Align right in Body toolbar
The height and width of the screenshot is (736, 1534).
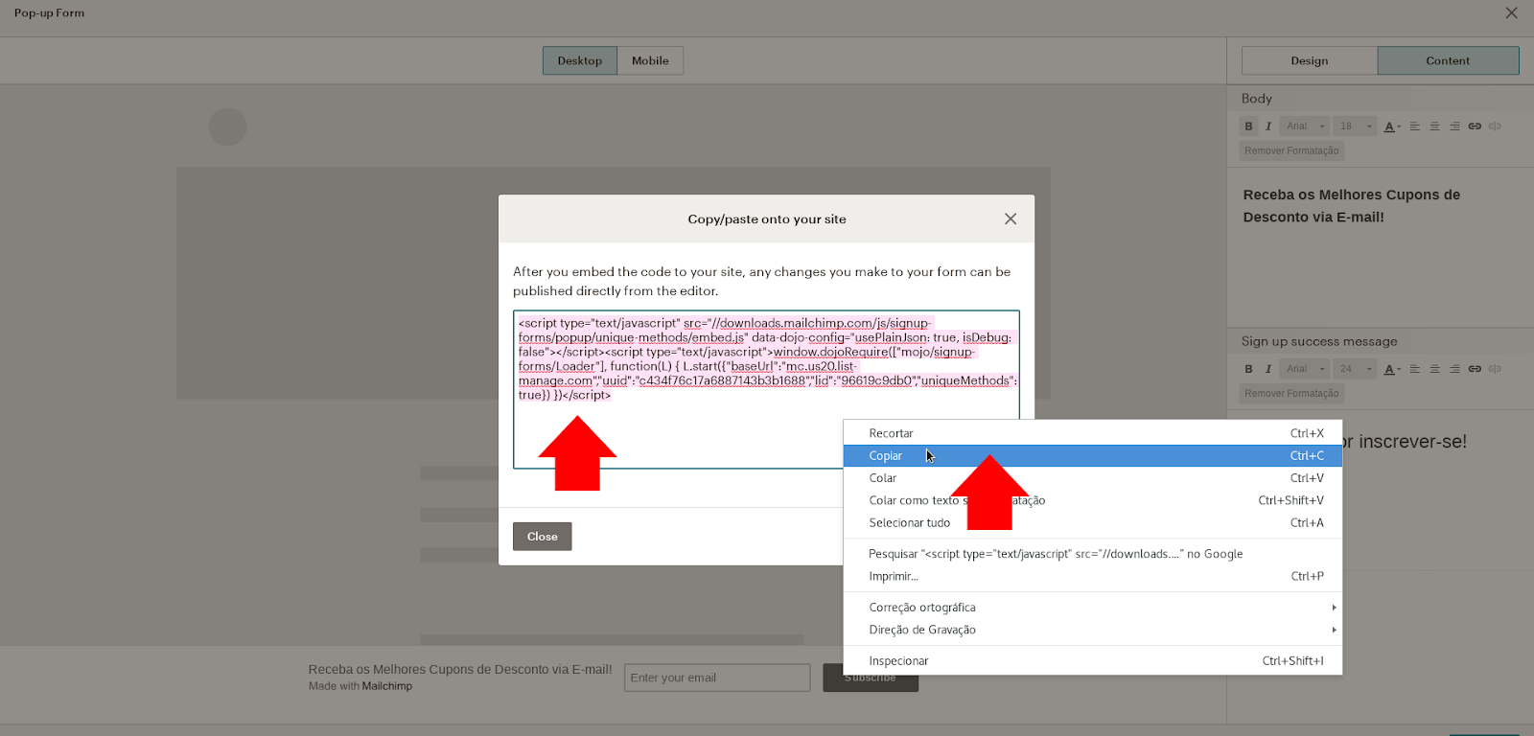[1454, 126]
